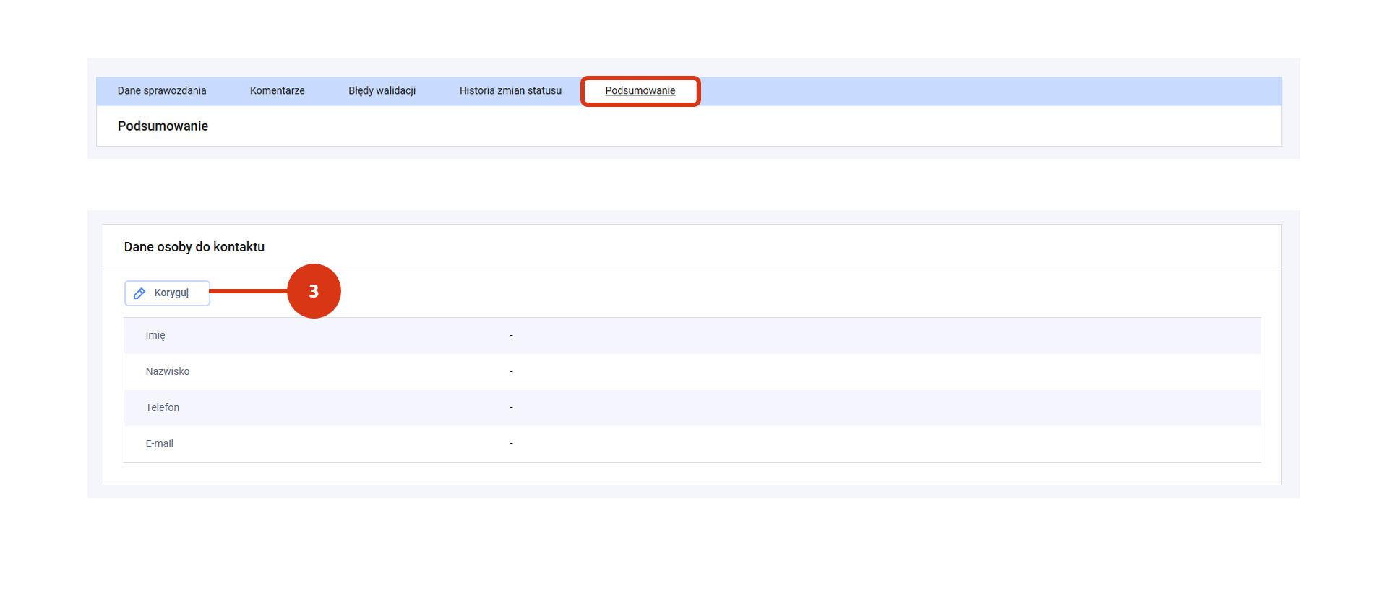Click the pencil icon in the Koryguj button

(139, 293)
